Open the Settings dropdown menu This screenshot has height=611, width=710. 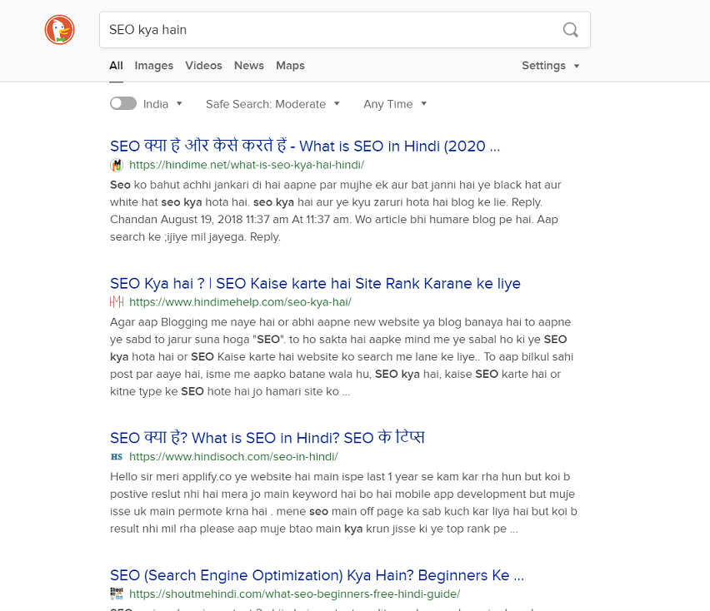(550, 66)
